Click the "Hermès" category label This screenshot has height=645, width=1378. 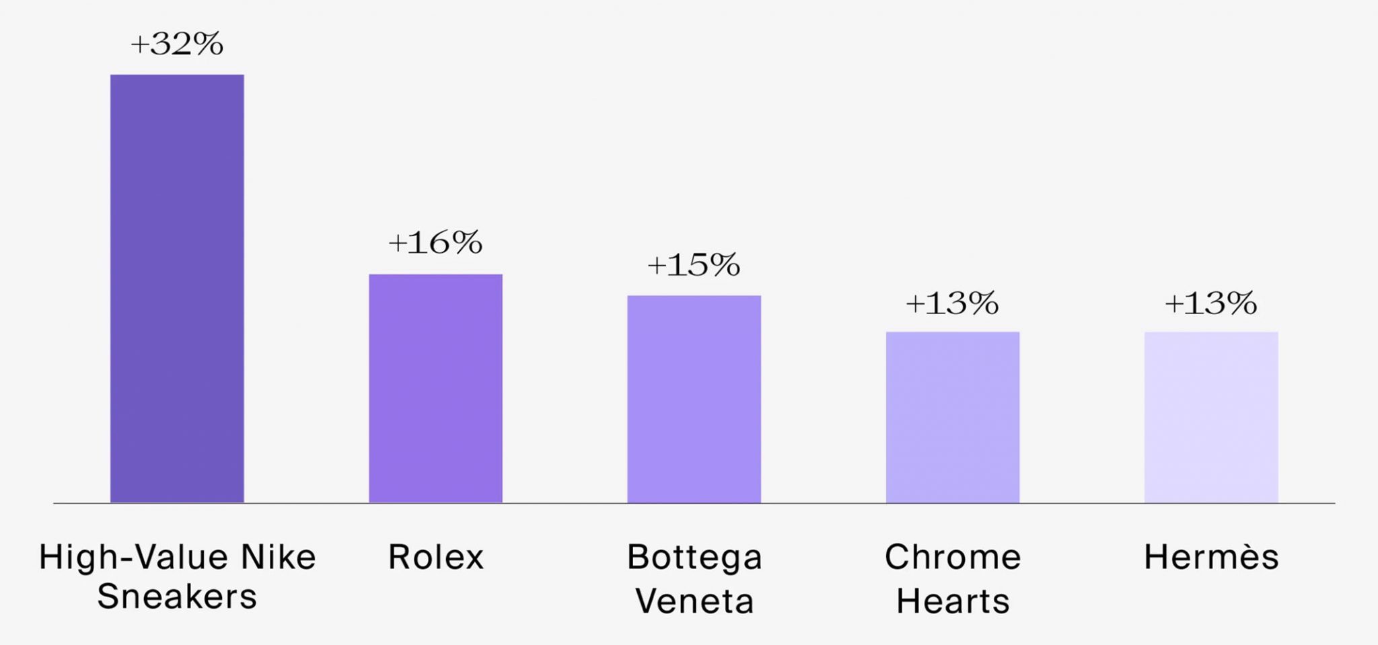tap(1210, 557)
